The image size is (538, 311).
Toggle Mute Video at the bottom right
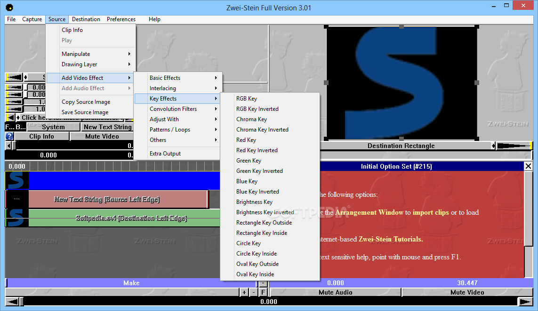coord(467,292)
